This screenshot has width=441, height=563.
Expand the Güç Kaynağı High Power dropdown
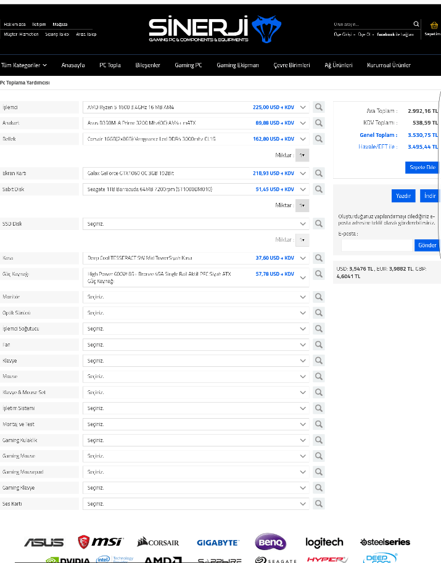(x=196, y=277)
